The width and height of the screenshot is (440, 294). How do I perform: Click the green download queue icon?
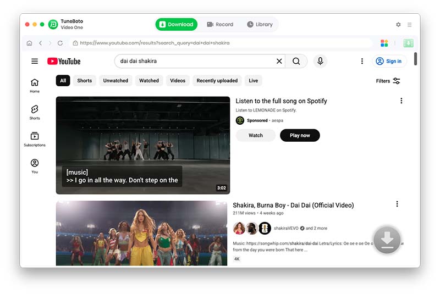[408, 43]
